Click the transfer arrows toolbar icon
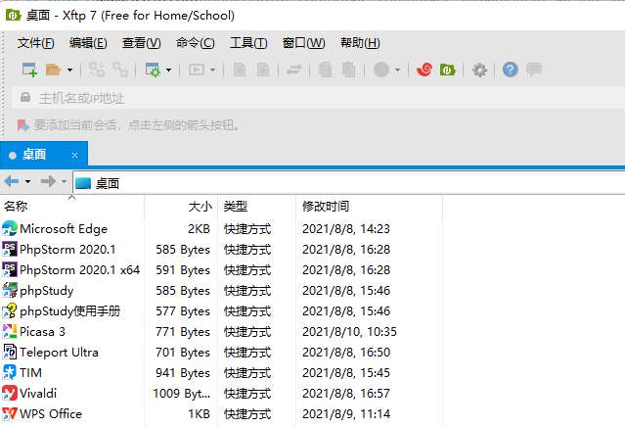The height and width of the screenshot is (427, 625). (x=294, y=70)
